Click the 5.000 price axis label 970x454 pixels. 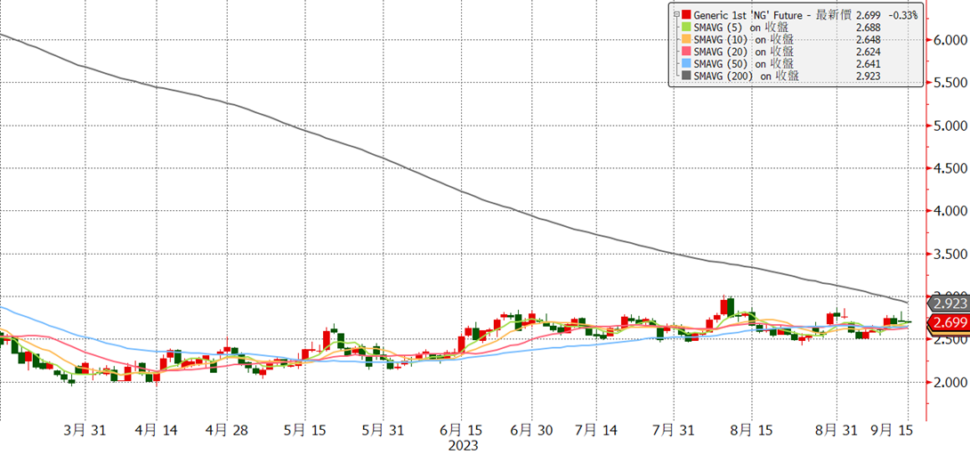[x=950, y=126]
